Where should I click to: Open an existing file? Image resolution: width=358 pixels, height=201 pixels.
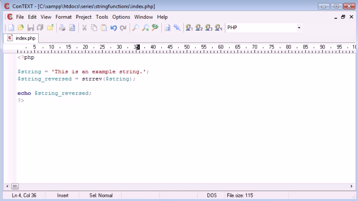(x=20, y=27)
